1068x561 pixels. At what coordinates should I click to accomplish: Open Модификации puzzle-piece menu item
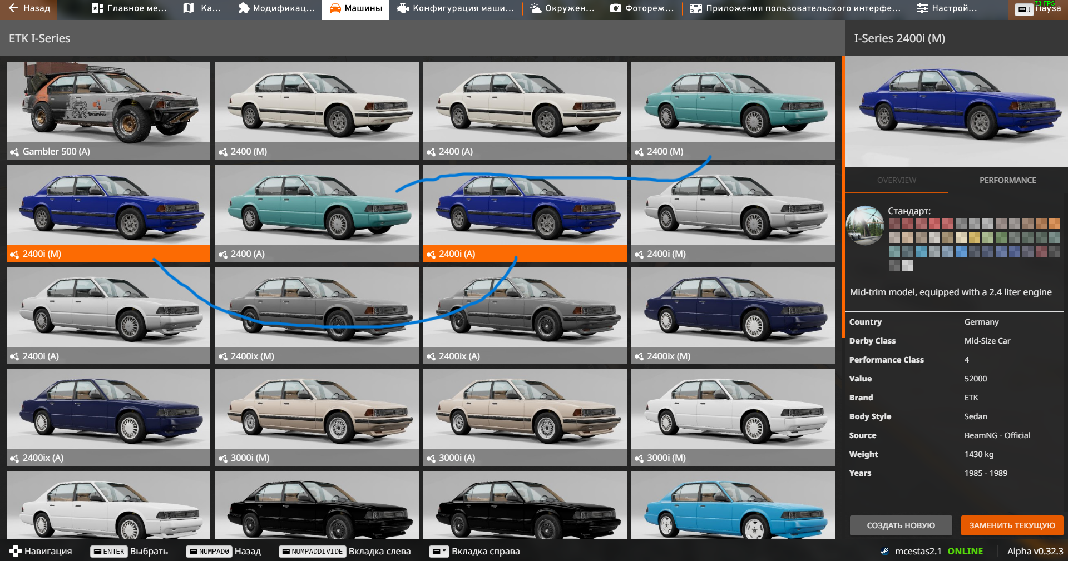276,9
